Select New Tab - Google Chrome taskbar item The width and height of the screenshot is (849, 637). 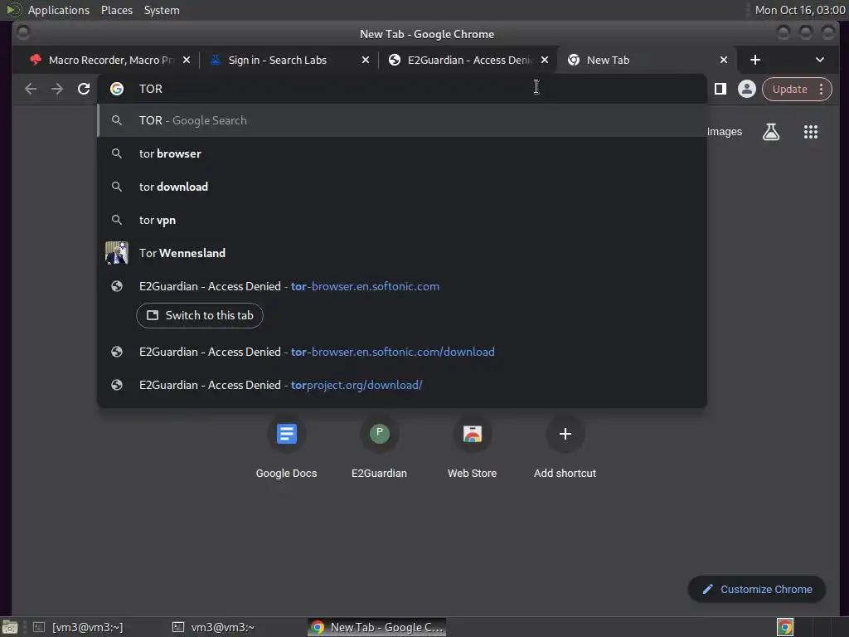tap(377, 627)
